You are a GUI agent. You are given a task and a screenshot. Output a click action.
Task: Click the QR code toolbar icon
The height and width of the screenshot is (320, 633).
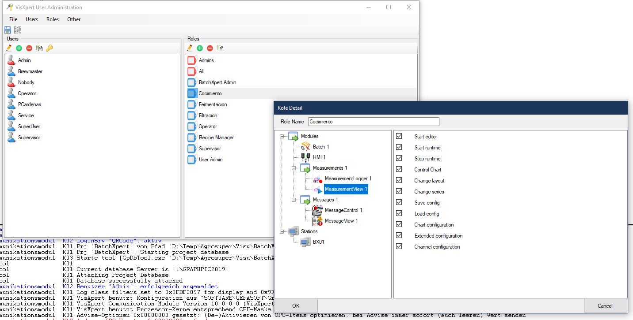[18, 30]
